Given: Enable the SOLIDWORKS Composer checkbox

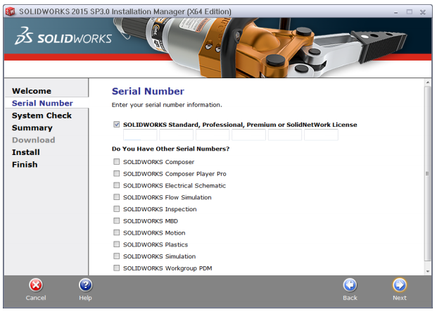Looking at the screenshot, I should point(117,162).
